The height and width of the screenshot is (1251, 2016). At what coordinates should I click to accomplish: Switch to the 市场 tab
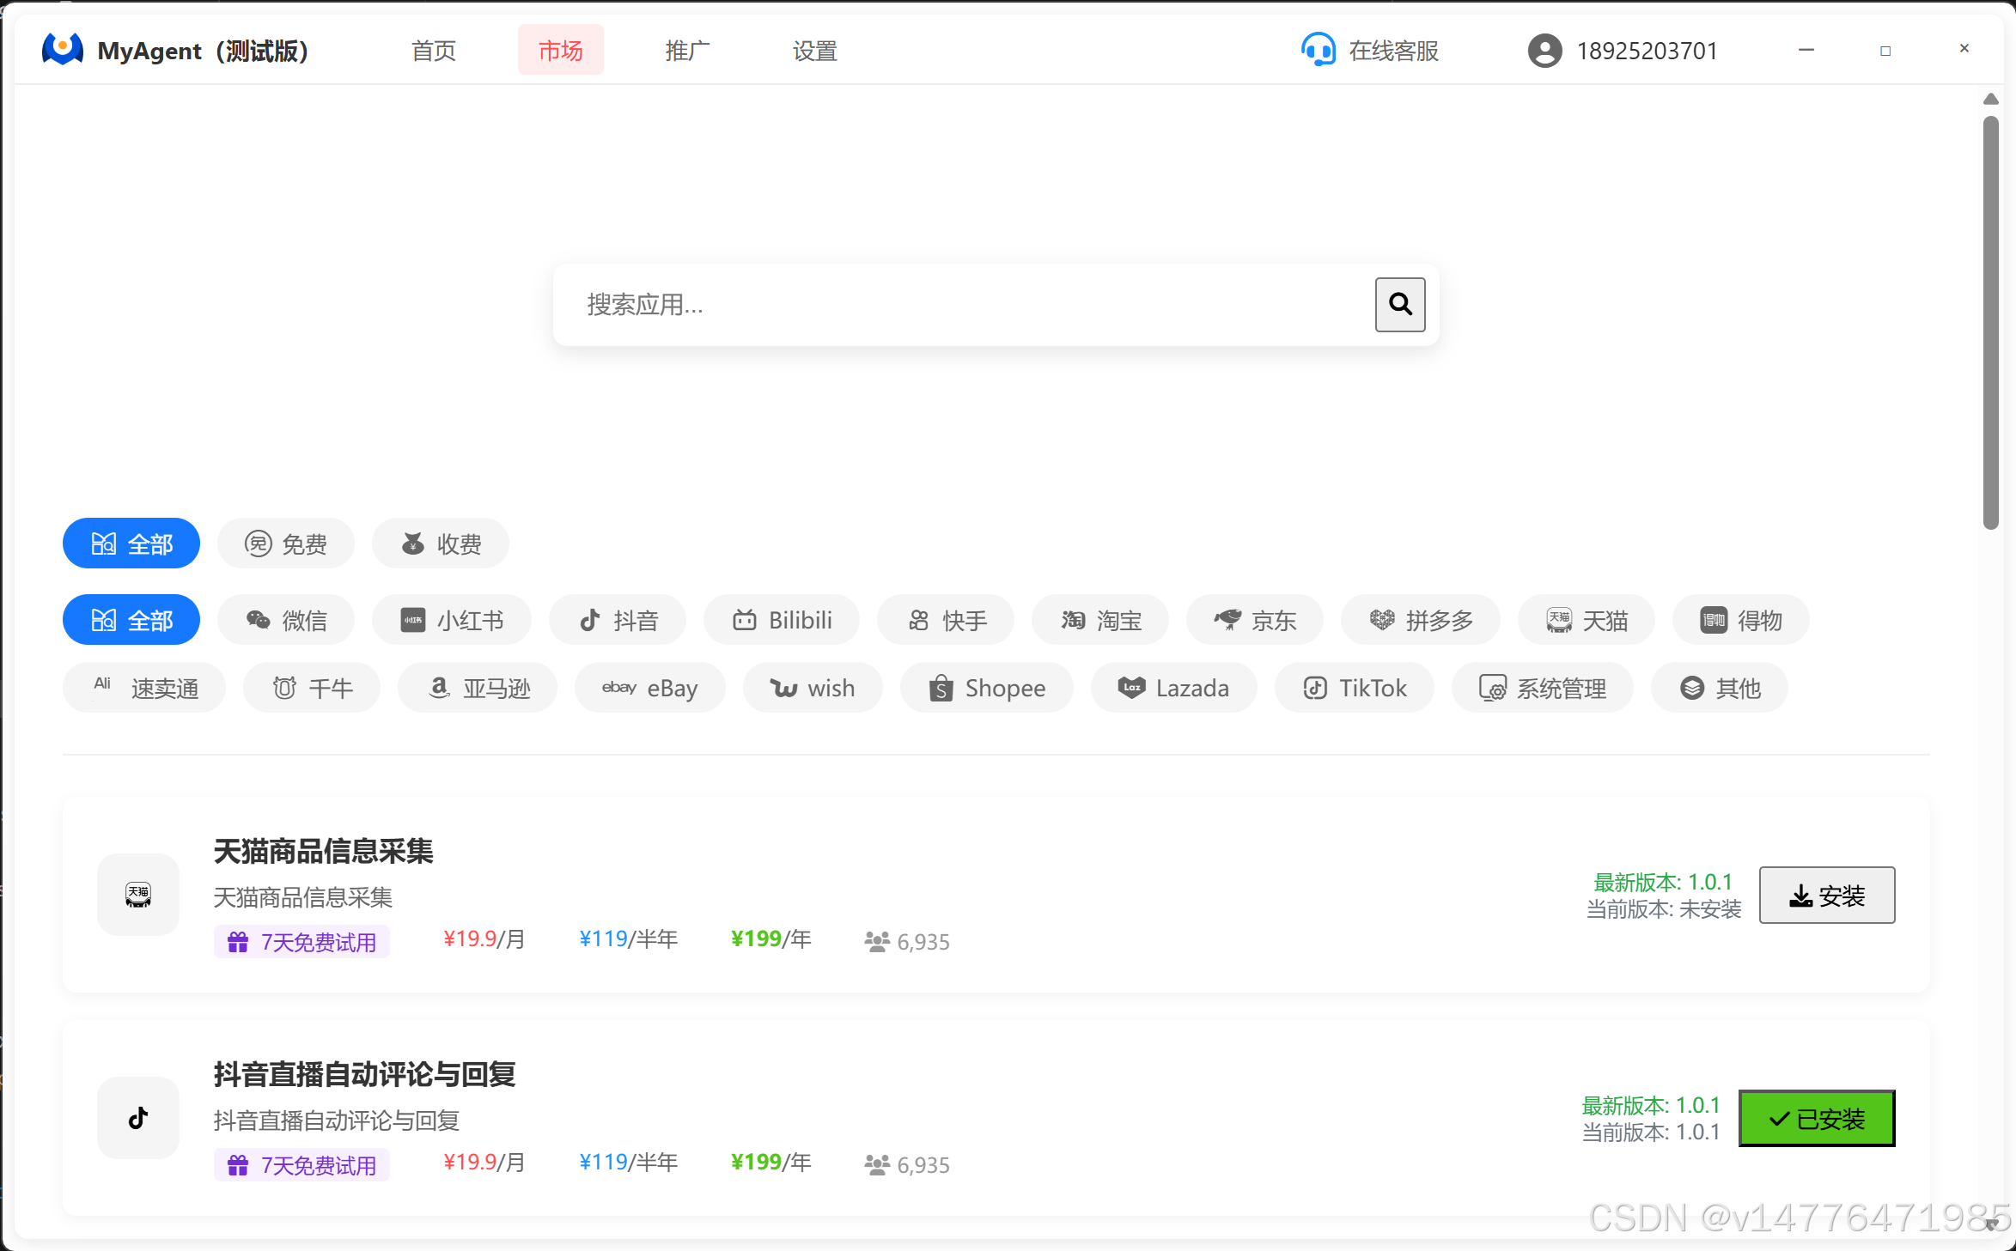click(561, 51)
